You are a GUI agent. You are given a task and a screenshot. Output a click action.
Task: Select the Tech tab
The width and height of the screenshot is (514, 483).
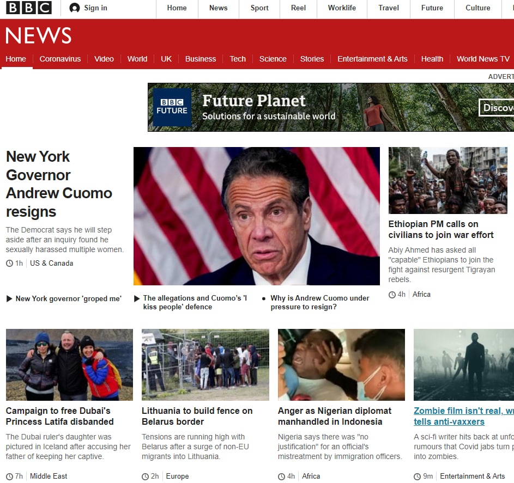pos(238,59)
